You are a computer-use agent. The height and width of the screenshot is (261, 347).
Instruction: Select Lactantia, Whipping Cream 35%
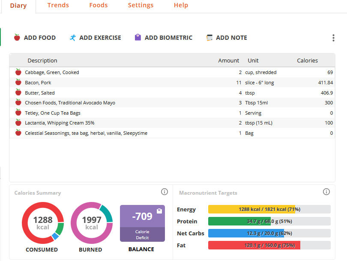point(172,123)
